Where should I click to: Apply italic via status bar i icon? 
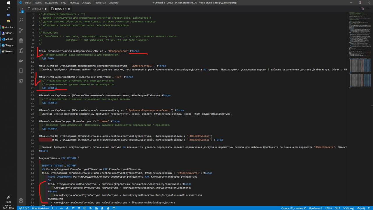pyautogui.click(x=57, y=208)
